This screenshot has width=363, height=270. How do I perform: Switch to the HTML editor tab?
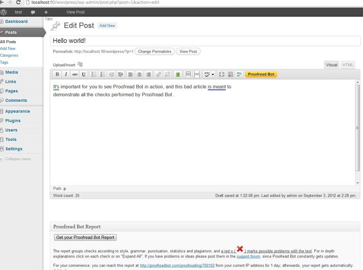tap(348, 65)
